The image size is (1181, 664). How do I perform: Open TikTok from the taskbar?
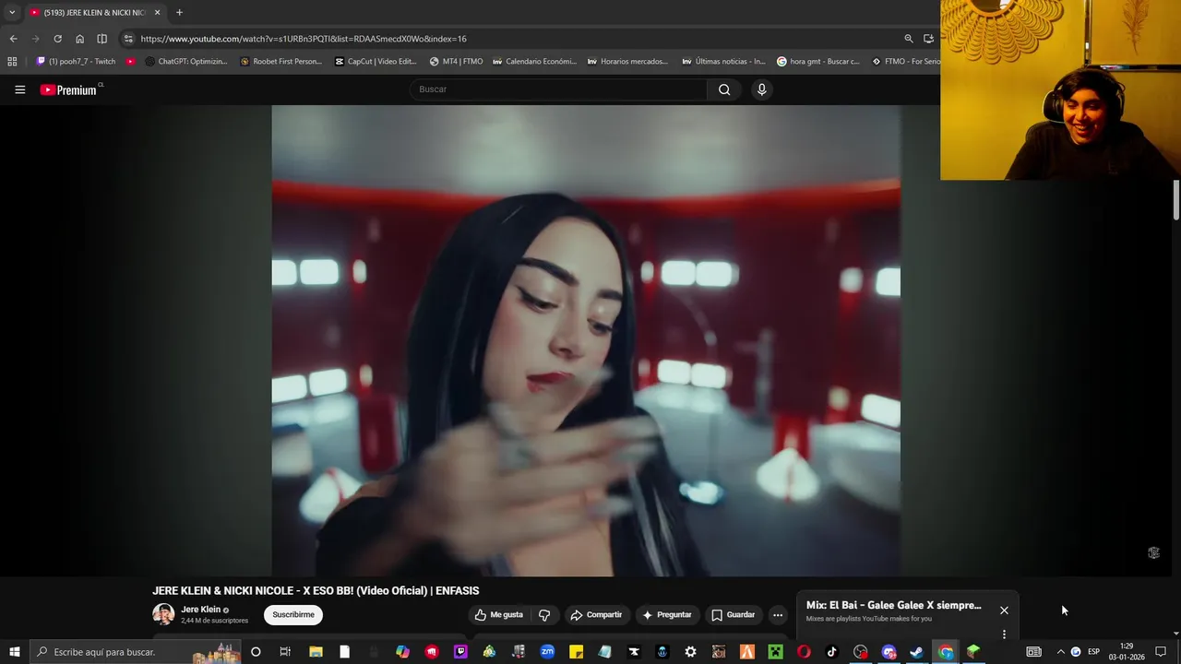pos(832,652)
